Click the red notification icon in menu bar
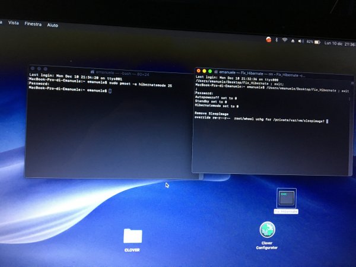356x267 pixels. point(269,40)
